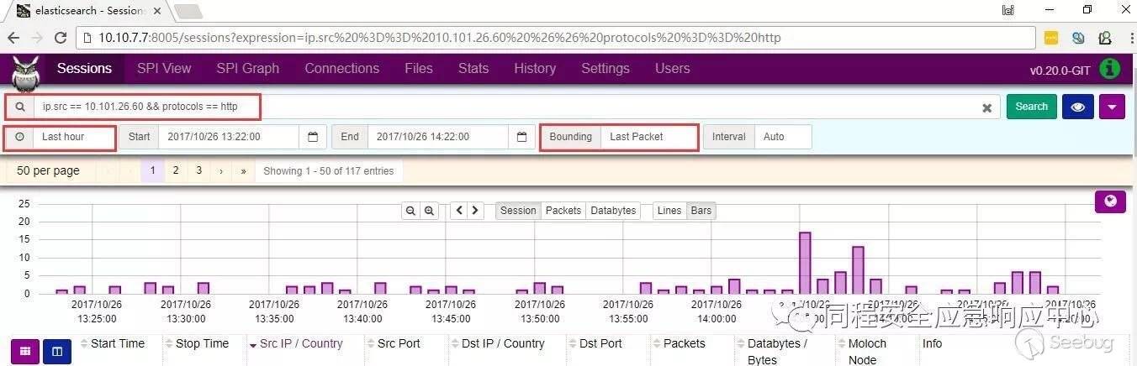Select the Packets graph type
This screenshot has height=366, width=1137.
563,211
